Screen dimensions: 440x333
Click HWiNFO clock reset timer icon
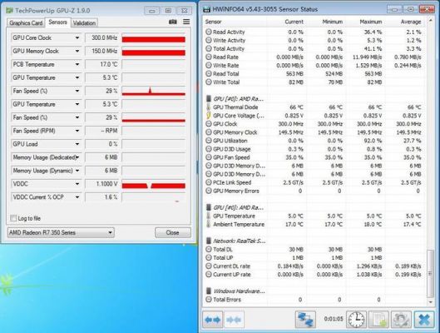(x=356, y=320)
